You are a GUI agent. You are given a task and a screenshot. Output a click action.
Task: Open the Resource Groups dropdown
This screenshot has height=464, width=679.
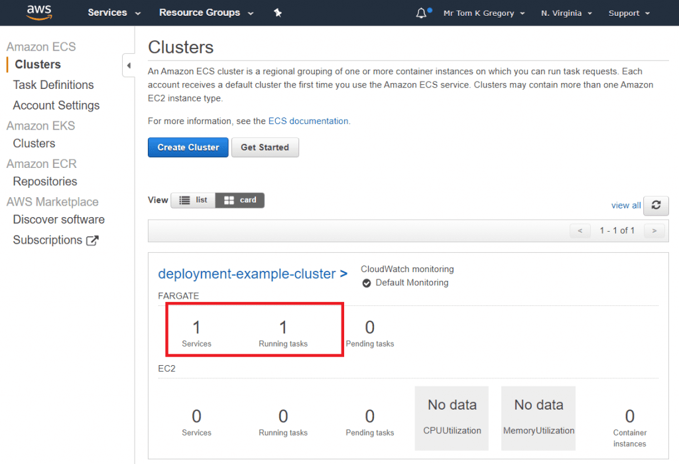[x=206, y=13]
